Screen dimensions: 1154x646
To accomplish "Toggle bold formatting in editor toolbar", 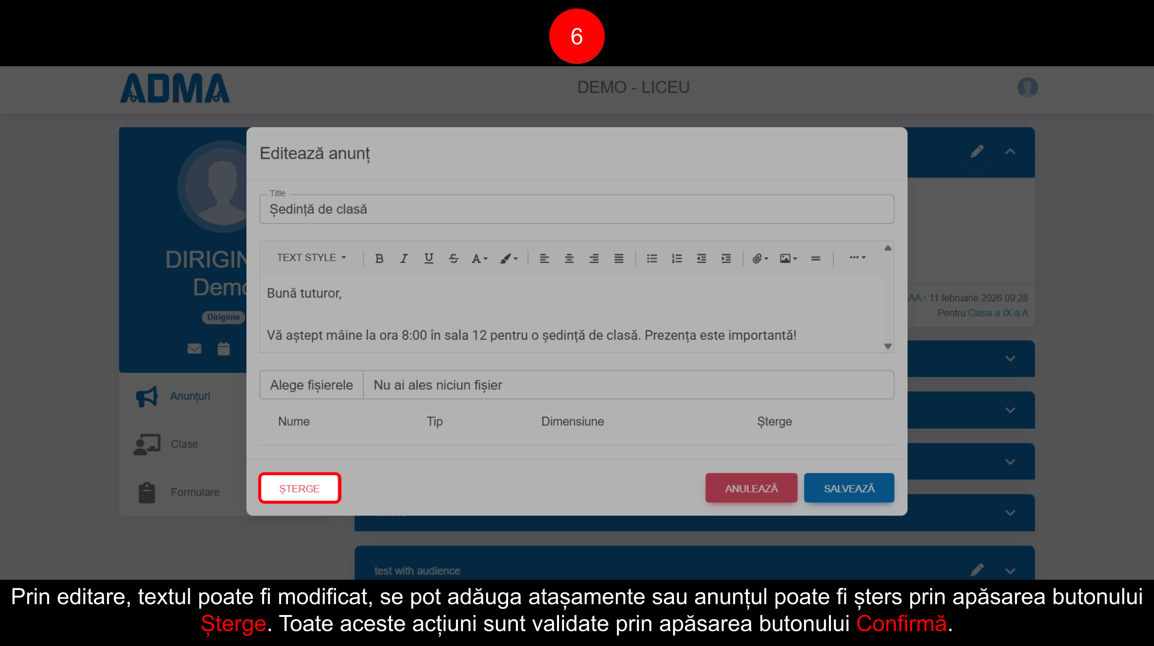I will point(379,258).
